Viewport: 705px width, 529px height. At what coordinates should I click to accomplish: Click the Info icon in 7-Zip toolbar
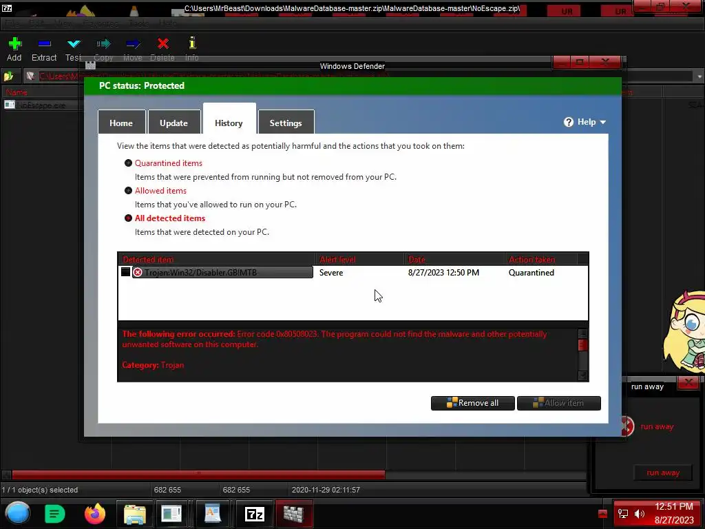[x=192, y=43]
